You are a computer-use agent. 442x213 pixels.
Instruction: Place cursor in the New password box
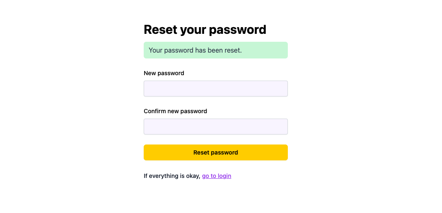click(215, 89)
